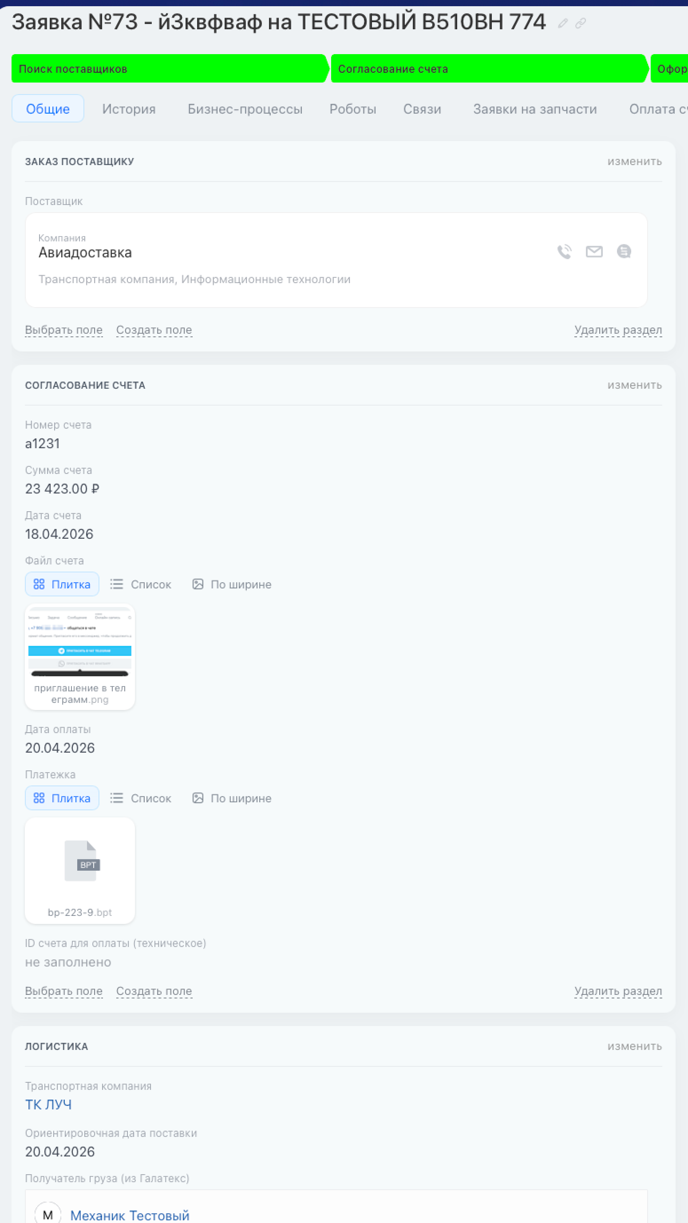
Task: Click Выбрать поле under Поставщик
Action: (63, 329)
